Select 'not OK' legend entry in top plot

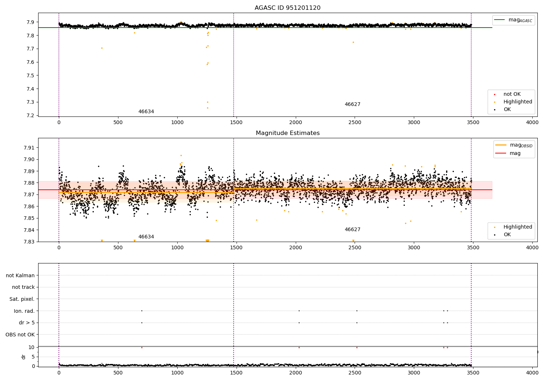[x=512, y=94]
